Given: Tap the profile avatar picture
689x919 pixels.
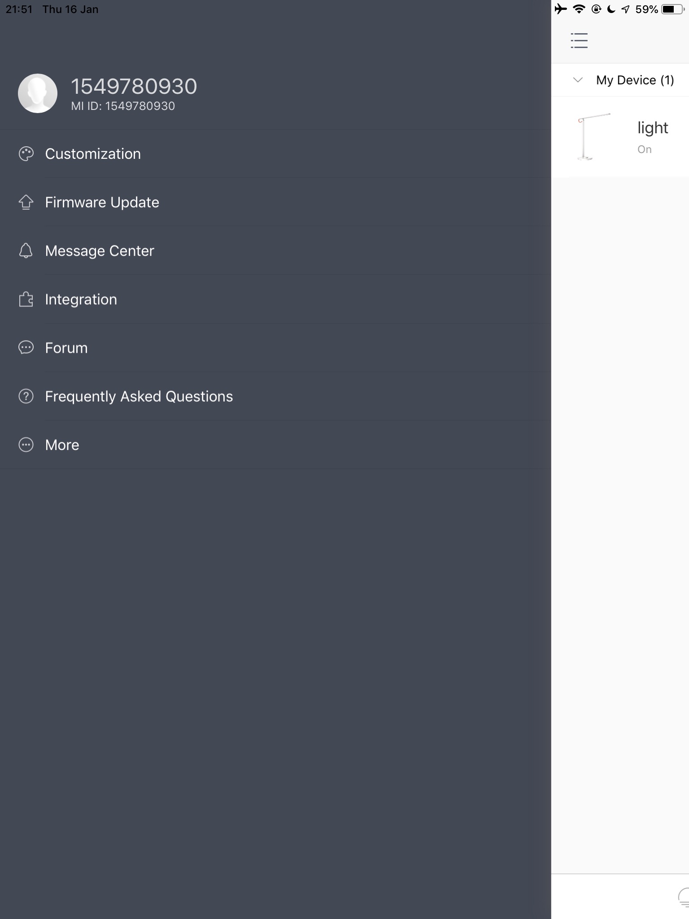Looking at the screenshot, I should click(38, 93).
